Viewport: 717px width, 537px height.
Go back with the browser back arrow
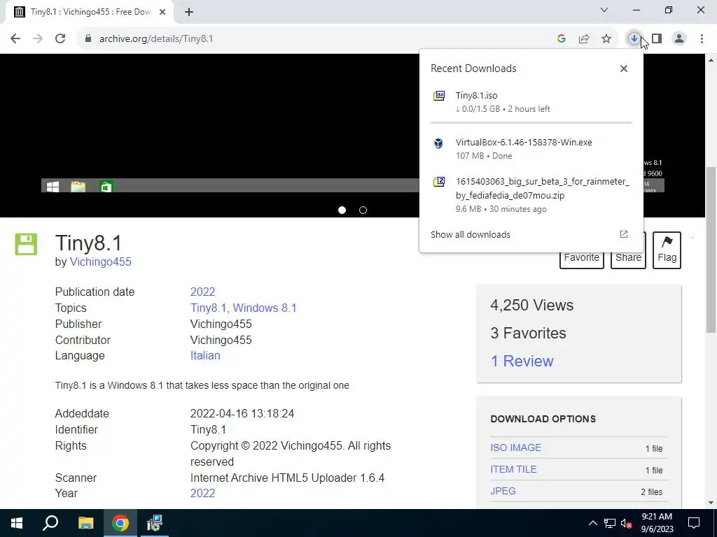click(15, 39)
